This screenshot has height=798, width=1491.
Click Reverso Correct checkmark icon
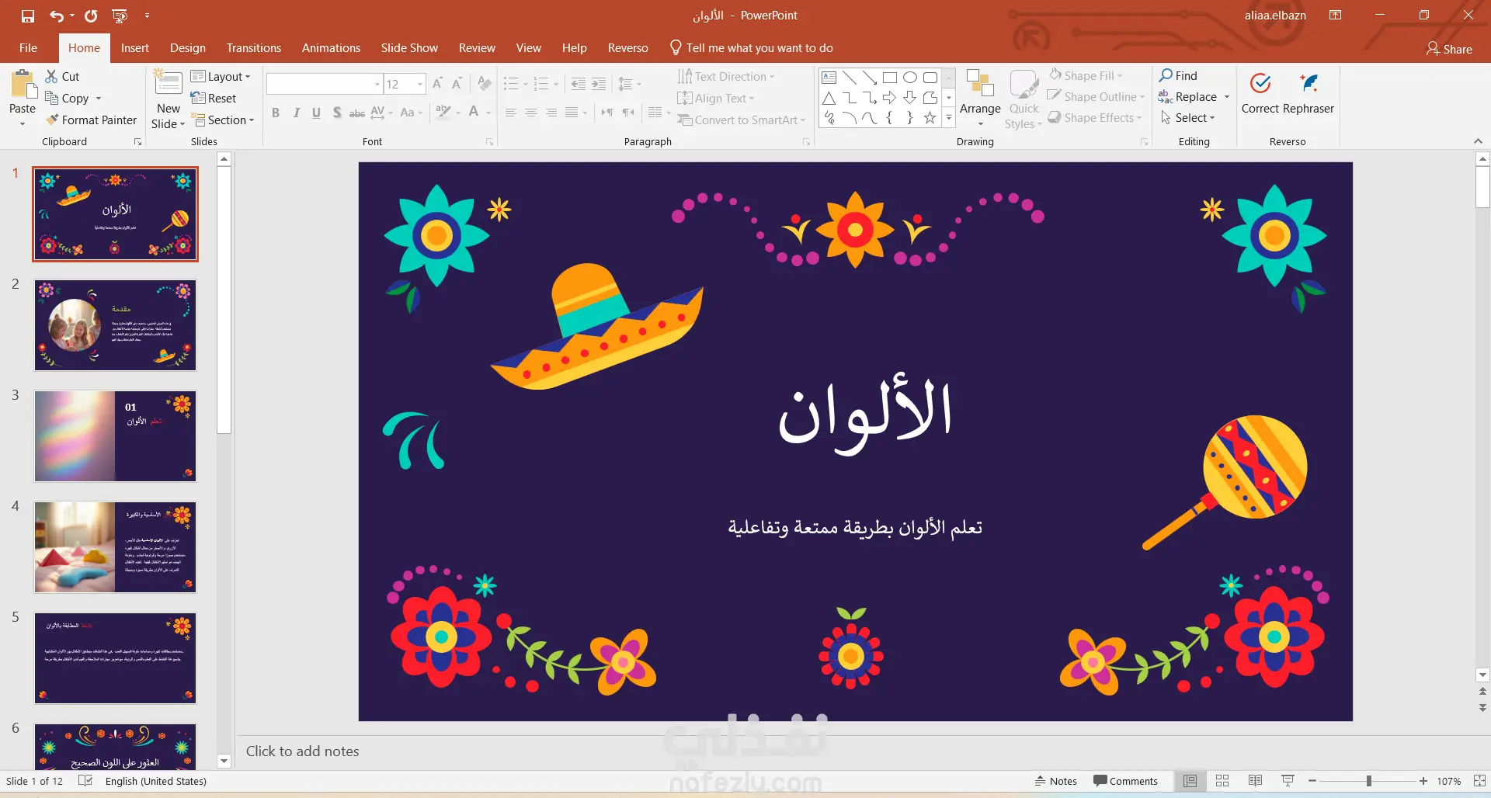pyautogui.click(x=1260, y=83)
